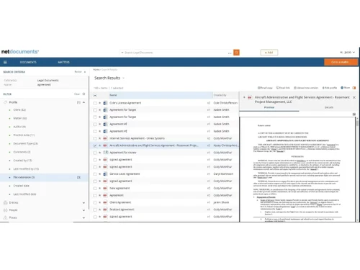
Task: Open the Hi, Jacob user menu
Action: pos(347,53)
